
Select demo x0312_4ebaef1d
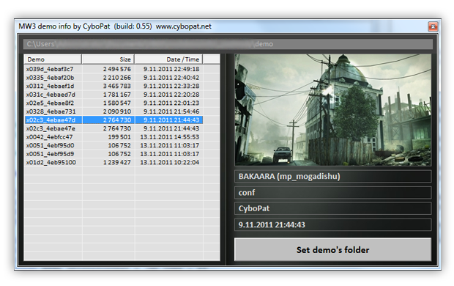tap(50, 86)
